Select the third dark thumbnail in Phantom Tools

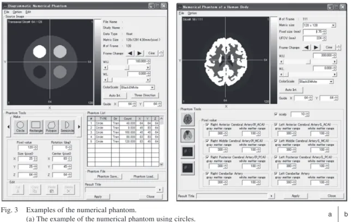(x=187, y=152)
